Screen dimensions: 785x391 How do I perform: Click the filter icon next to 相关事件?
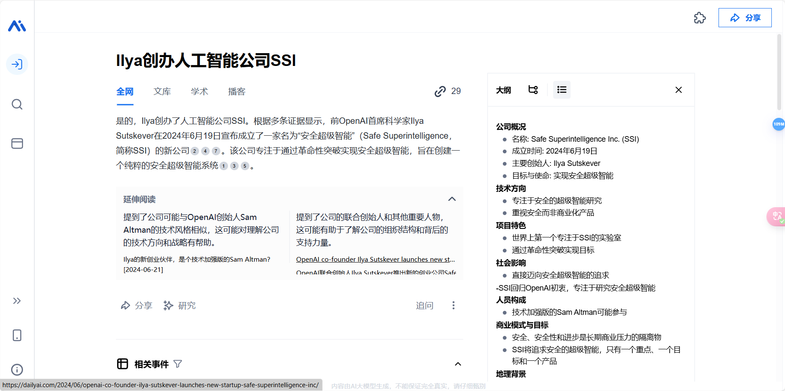point(178,364)
